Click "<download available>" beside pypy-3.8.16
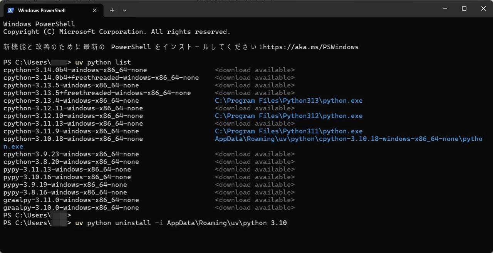Screen dimensions: 493x253 pos(255,192)
